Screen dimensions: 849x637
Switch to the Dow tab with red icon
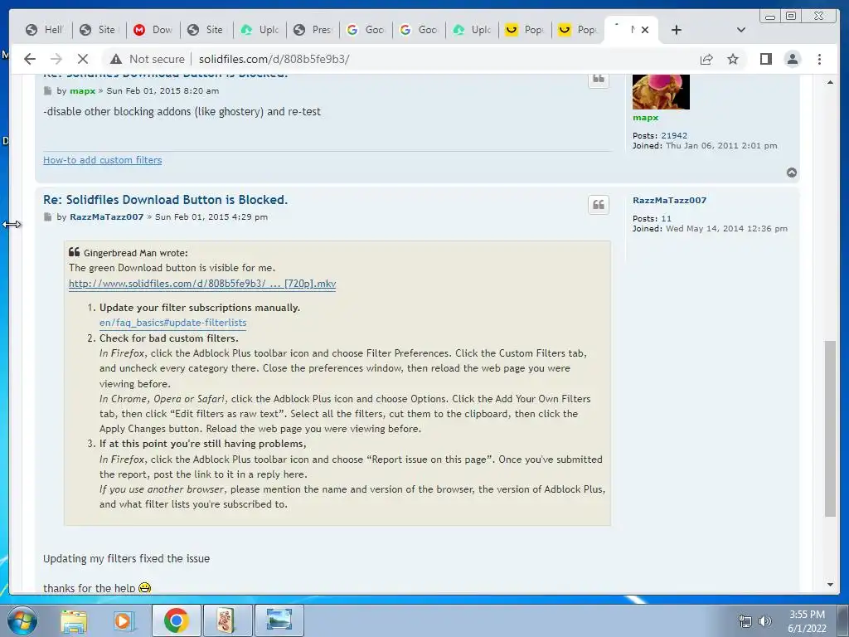153,30
